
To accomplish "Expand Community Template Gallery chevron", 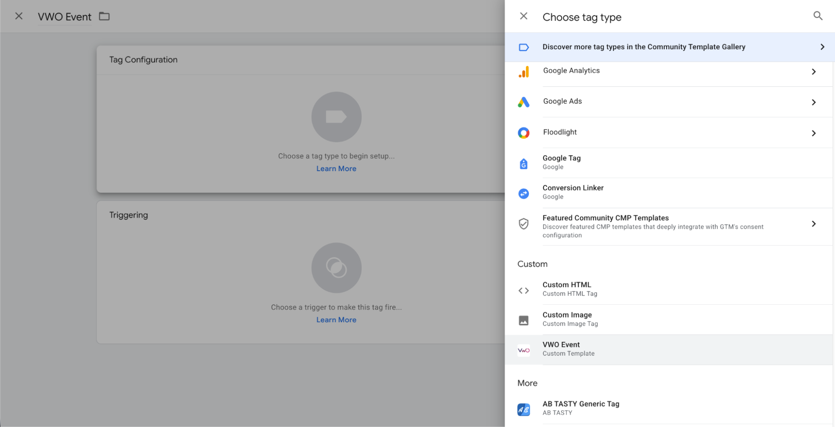I will pyautogui.click(x=822, y=47).
